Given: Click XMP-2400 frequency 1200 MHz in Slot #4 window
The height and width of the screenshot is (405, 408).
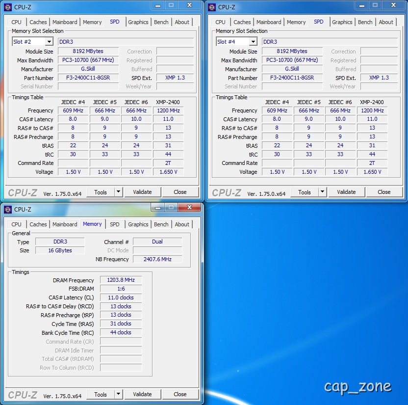Looking at the screenshot, I should [372, 110].
